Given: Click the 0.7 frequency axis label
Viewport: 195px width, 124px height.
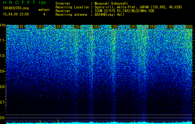Looking at the screenshot, I should pos(2,102).
